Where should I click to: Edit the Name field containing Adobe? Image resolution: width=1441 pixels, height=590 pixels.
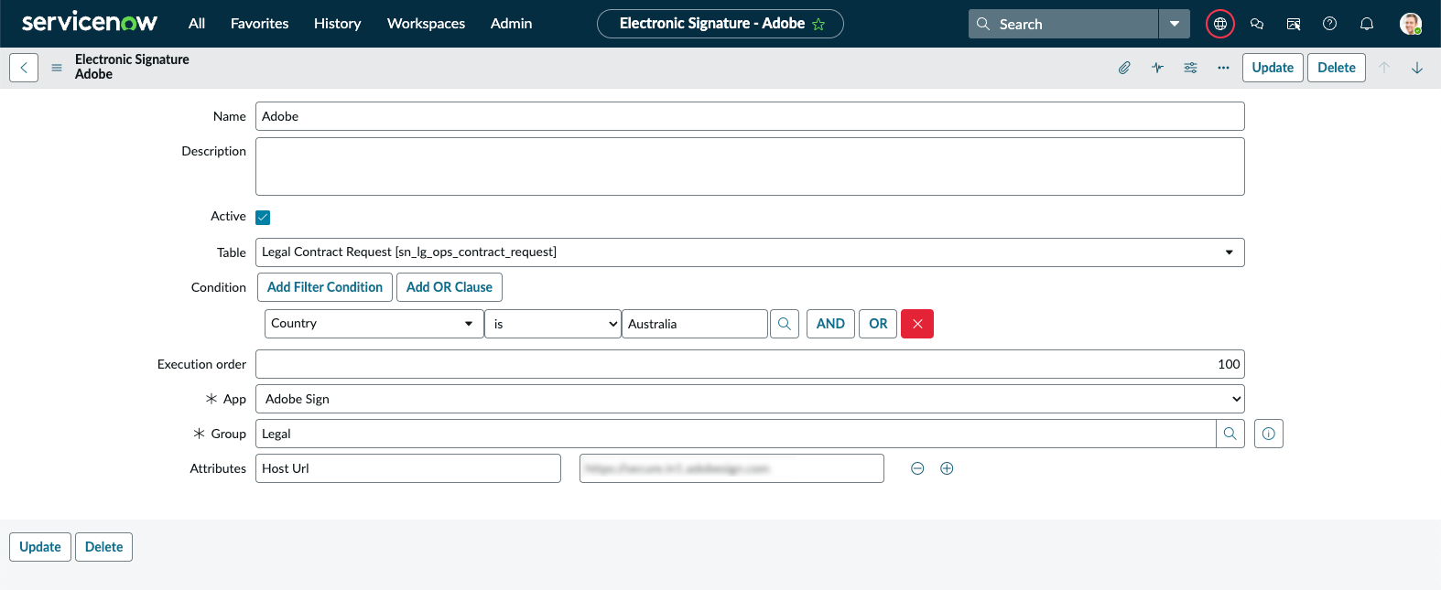[x=750, y=116]
